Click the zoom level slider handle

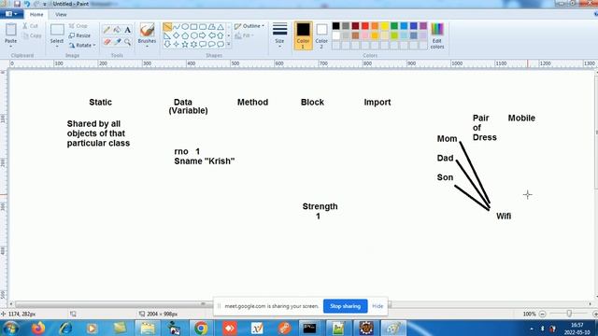[x=569, y=314]
